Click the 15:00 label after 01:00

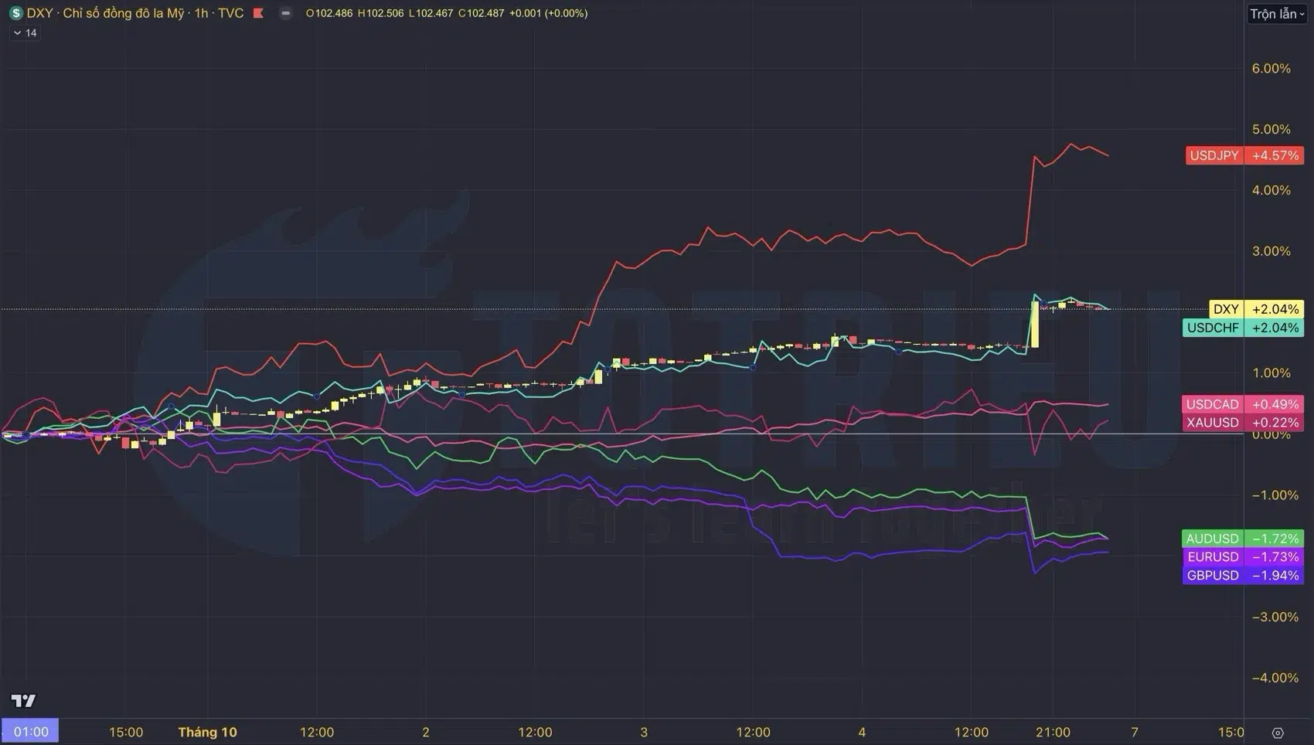point(126,732)
